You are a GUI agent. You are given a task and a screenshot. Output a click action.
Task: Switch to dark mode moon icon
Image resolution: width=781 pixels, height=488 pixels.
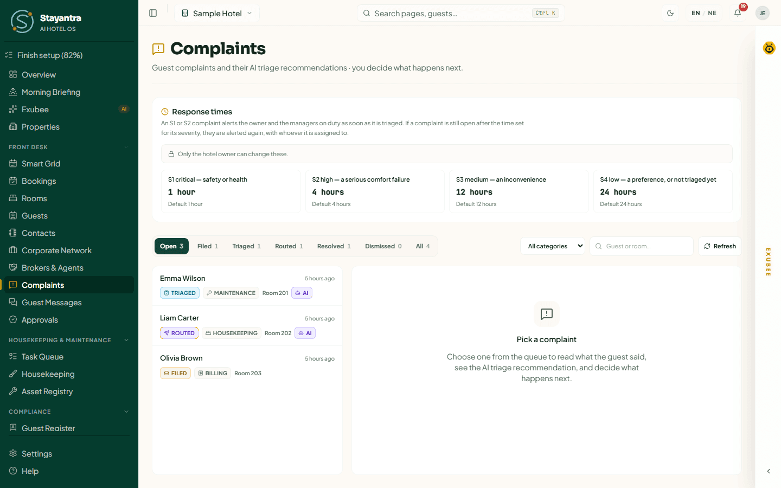[x=670, y=13]
